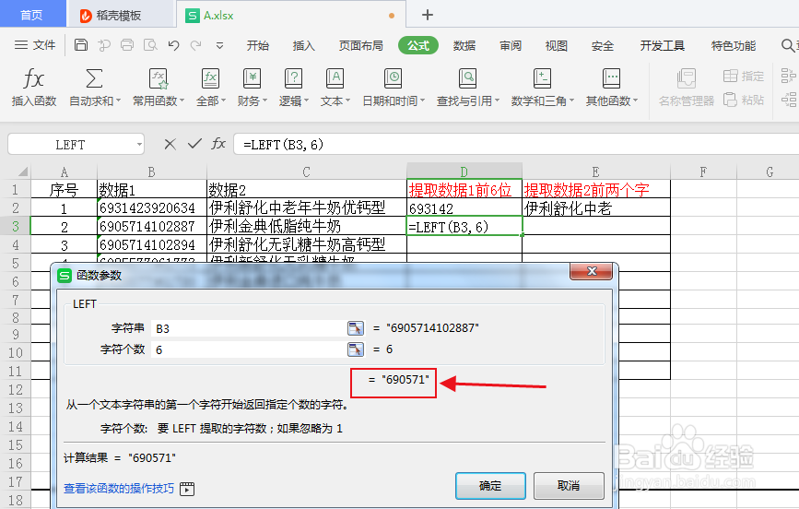Screen dimensions: 799x509
Task: Click the range picker for 字符串 field
Action: pos(356,328)
